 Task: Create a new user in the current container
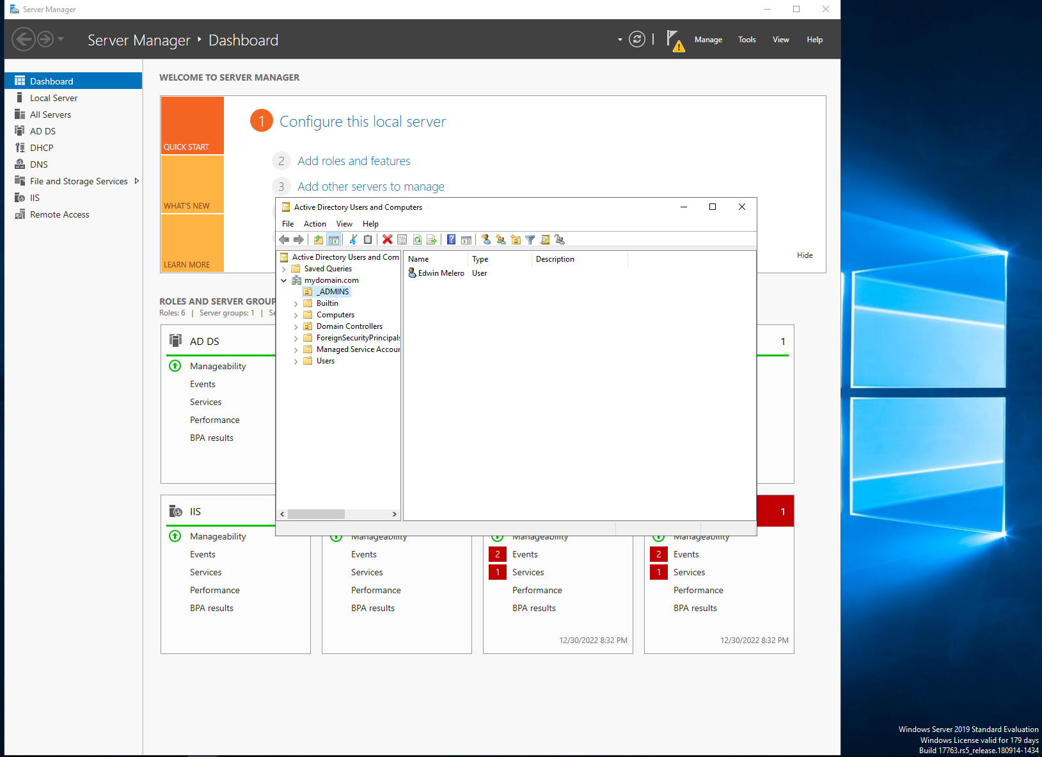point(484,239)
